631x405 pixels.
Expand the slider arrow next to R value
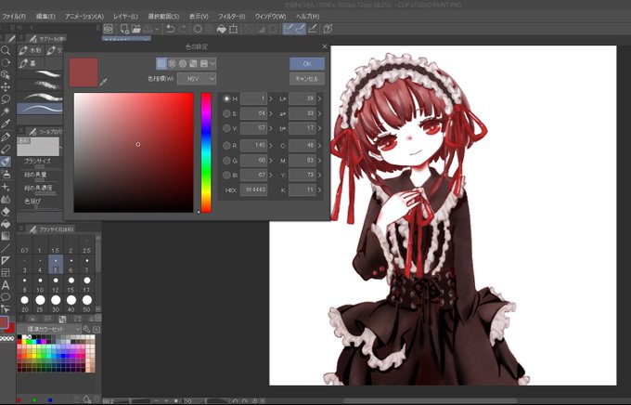click(271, 146)
